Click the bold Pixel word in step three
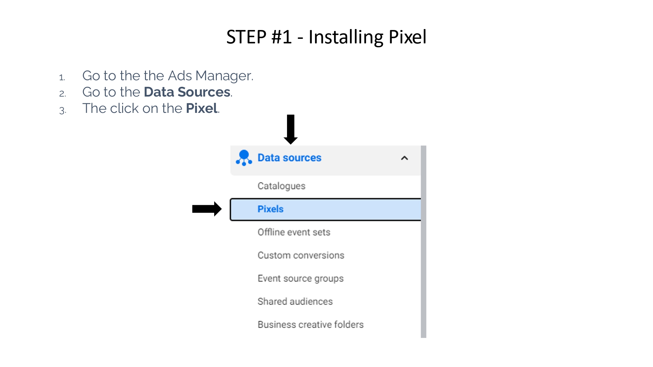Screen dimensions: 653x367 [x=201, y=108]
